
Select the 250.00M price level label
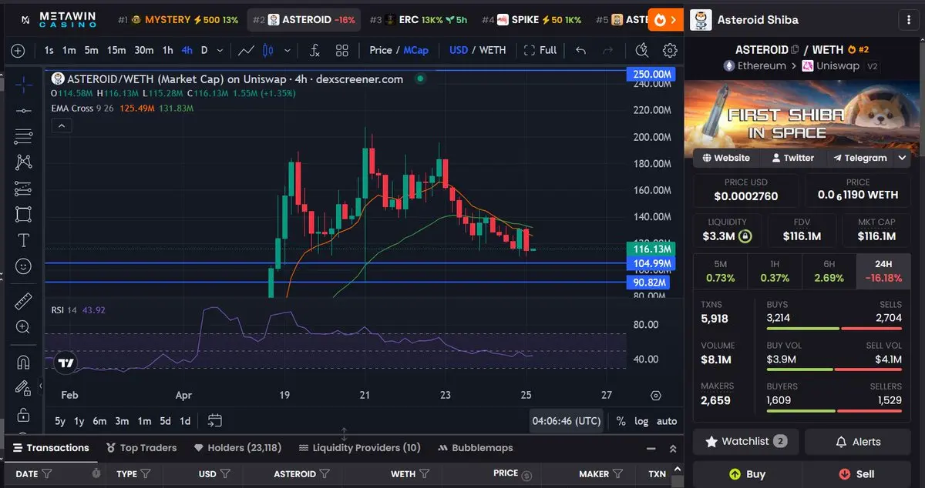(652, 74)
